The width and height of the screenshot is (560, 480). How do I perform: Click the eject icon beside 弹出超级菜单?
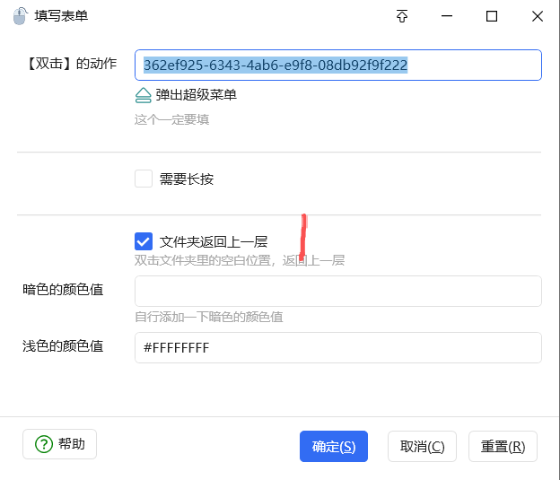144,95
